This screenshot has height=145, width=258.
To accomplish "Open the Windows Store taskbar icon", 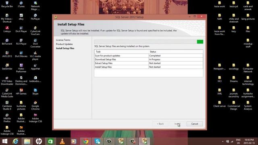I will (x=50, y=141).
